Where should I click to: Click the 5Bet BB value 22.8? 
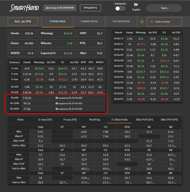point(171,178)
